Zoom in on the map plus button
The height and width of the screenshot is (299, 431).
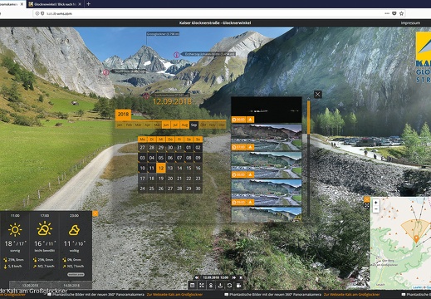pos(375,203)
